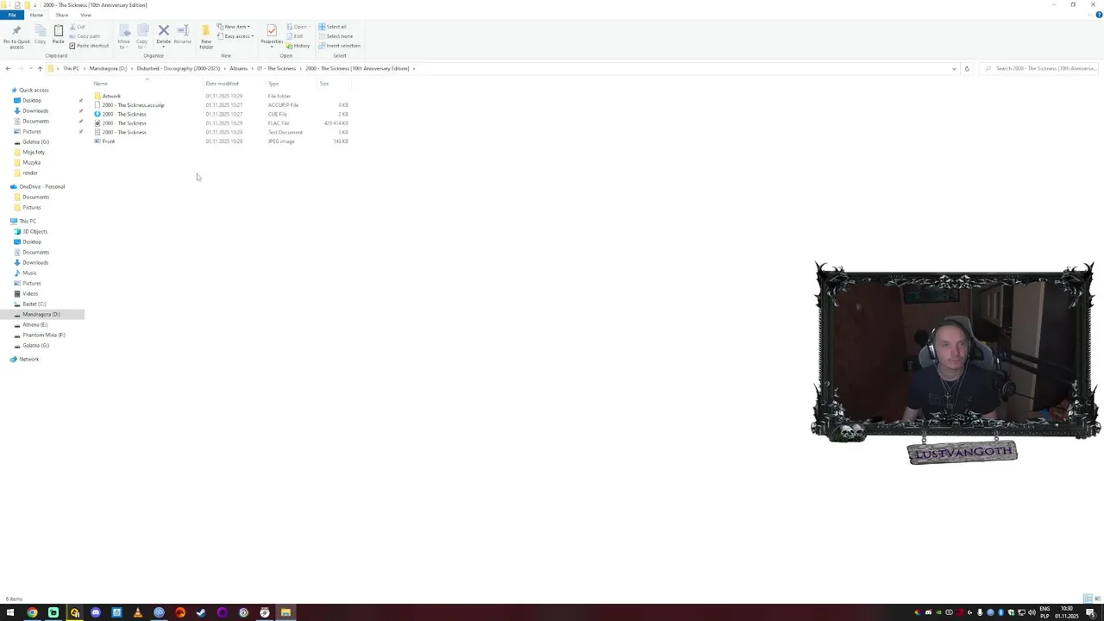The width and height of the screenshot is (1104, 621).
Task: Open the Windows Start menu
Action: 10,612
